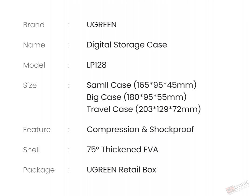Click the colon after Brand
This screenshot has height=196, width=251.
point(69,25)
